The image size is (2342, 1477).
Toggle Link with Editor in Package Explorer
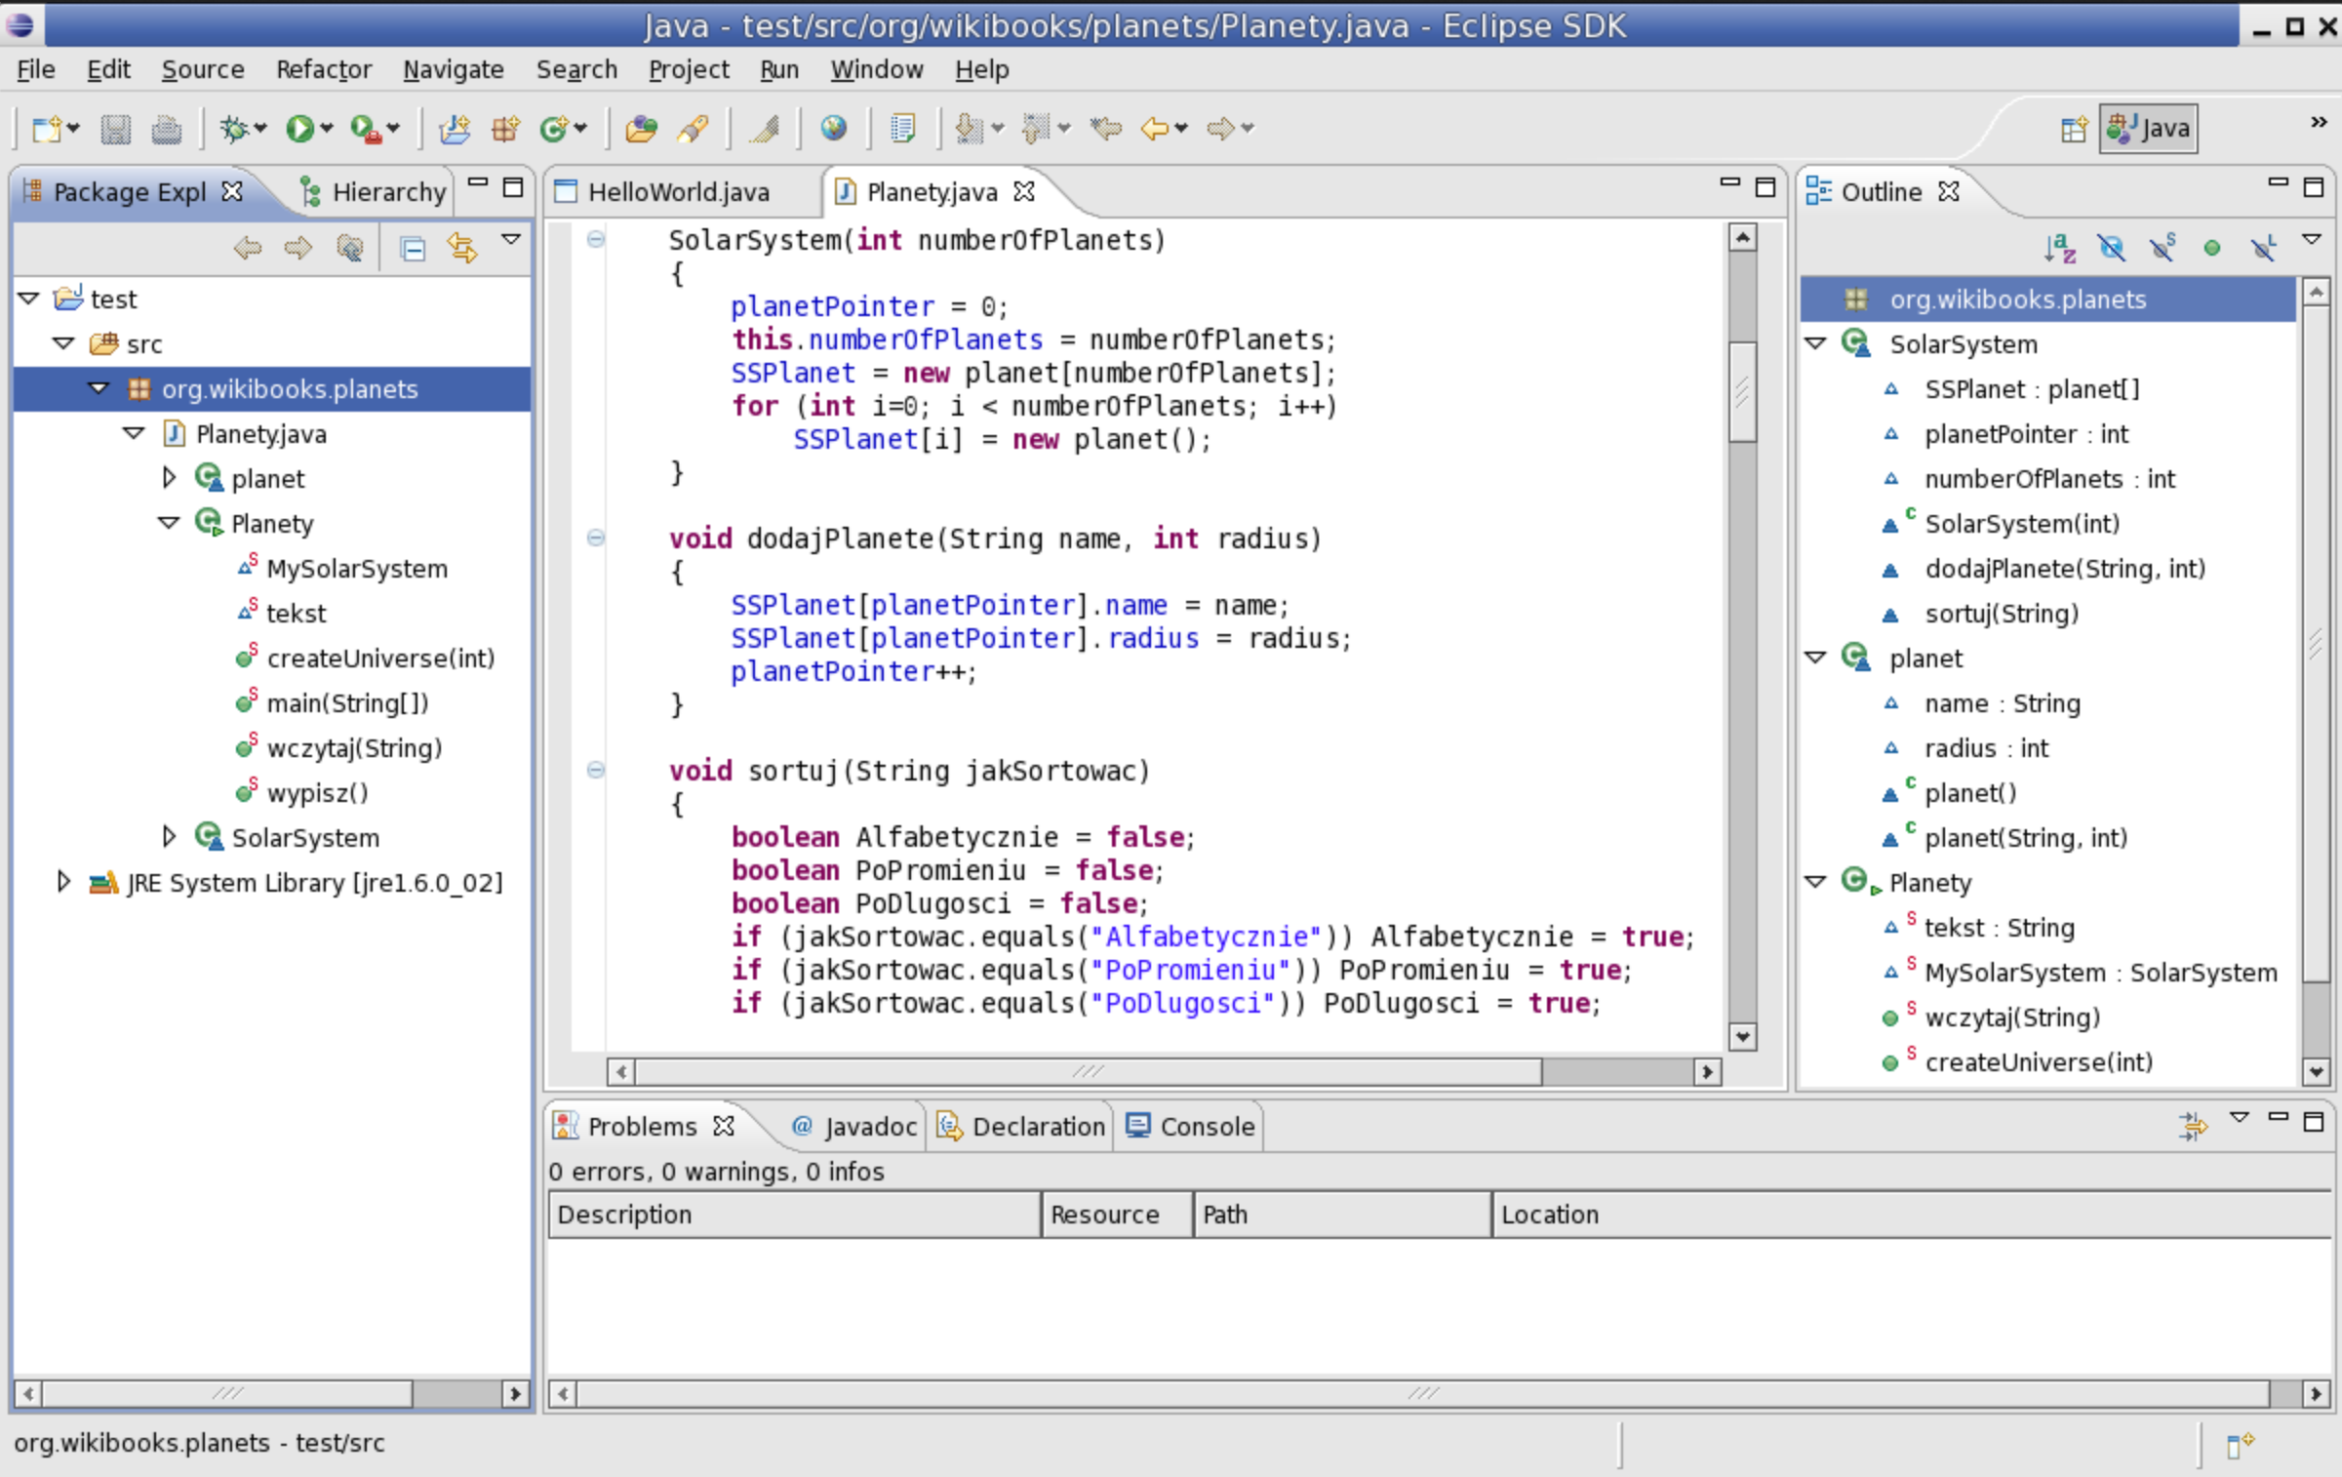[x=462, y=249]
